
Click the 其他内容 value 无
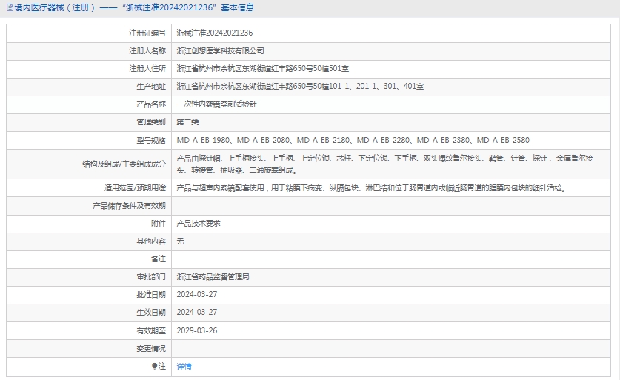180,241
